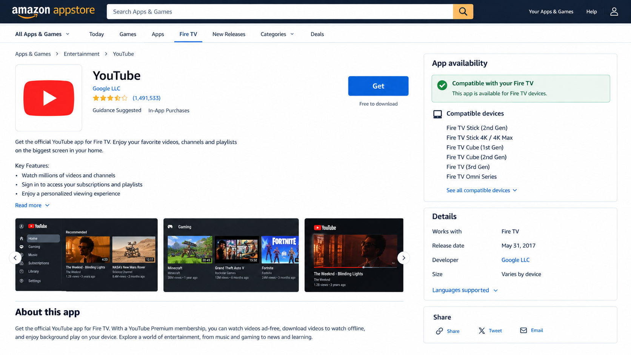This screenshot has width=631, height=355.
Task: Open the Games tab
Action: coord(128,34)
